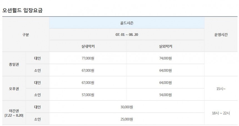Select the 실내락커 column header
The width and height of the screenshot is (239, 126).
[x=88, y=46]
